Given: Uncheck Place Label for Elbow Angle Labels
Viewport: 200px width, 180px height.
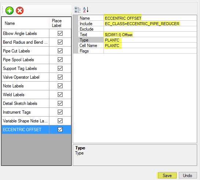Looking at the screenshot, I should (x=60, y=34).
